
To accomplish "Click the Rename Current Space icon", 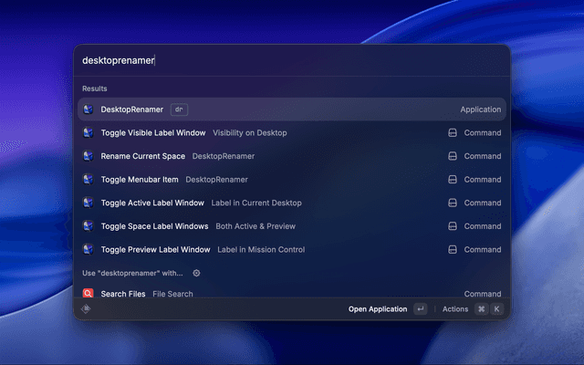I will tap(89, 156).
